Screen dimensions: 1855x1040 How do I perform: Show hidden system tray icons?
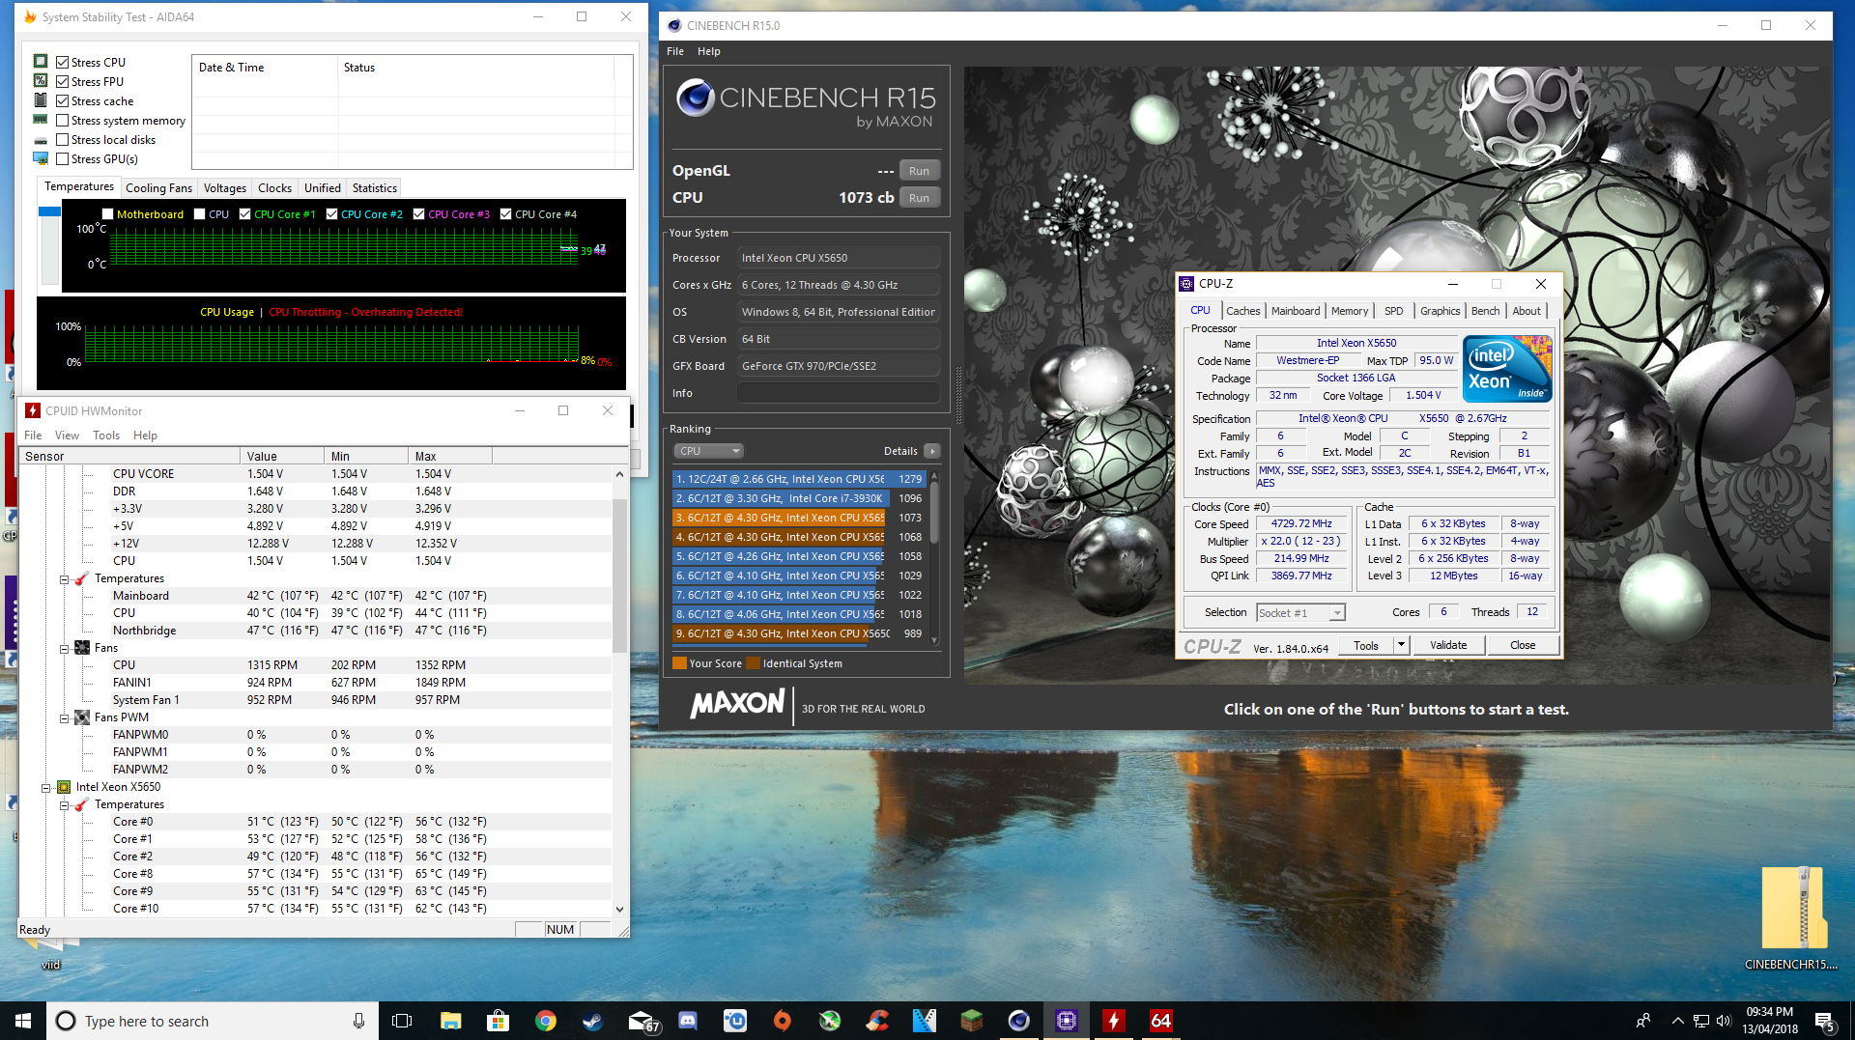pos(1678,1021)
